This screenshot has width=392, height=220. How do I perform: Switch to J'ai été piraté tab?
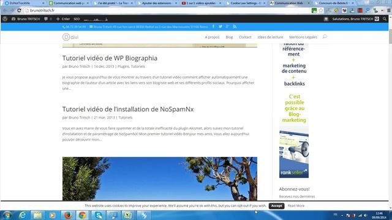pyautogui.click(x=113, y=3)
